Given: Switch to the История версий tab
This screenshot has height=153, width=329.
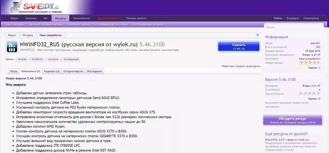Looking at the screenshot, I should coord(73,71).
